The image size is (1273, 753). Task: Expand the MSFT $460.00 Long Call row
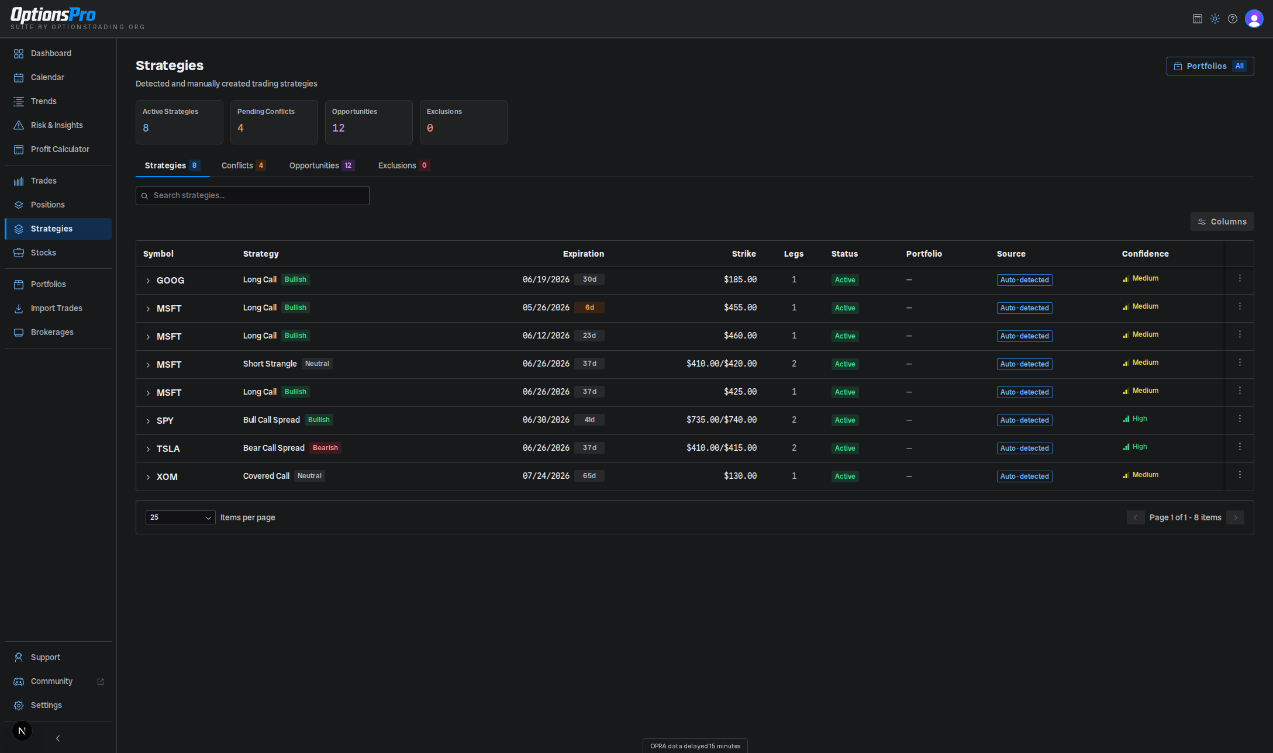pyautogui.click(x=148, y=337)
